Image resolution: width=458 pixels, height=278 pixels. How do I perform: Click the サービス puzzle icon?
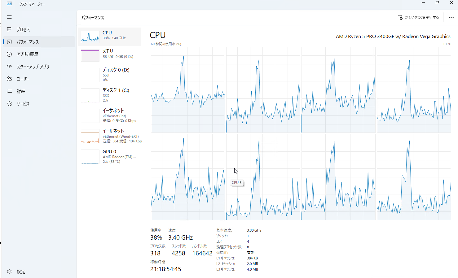coord(9,104)
